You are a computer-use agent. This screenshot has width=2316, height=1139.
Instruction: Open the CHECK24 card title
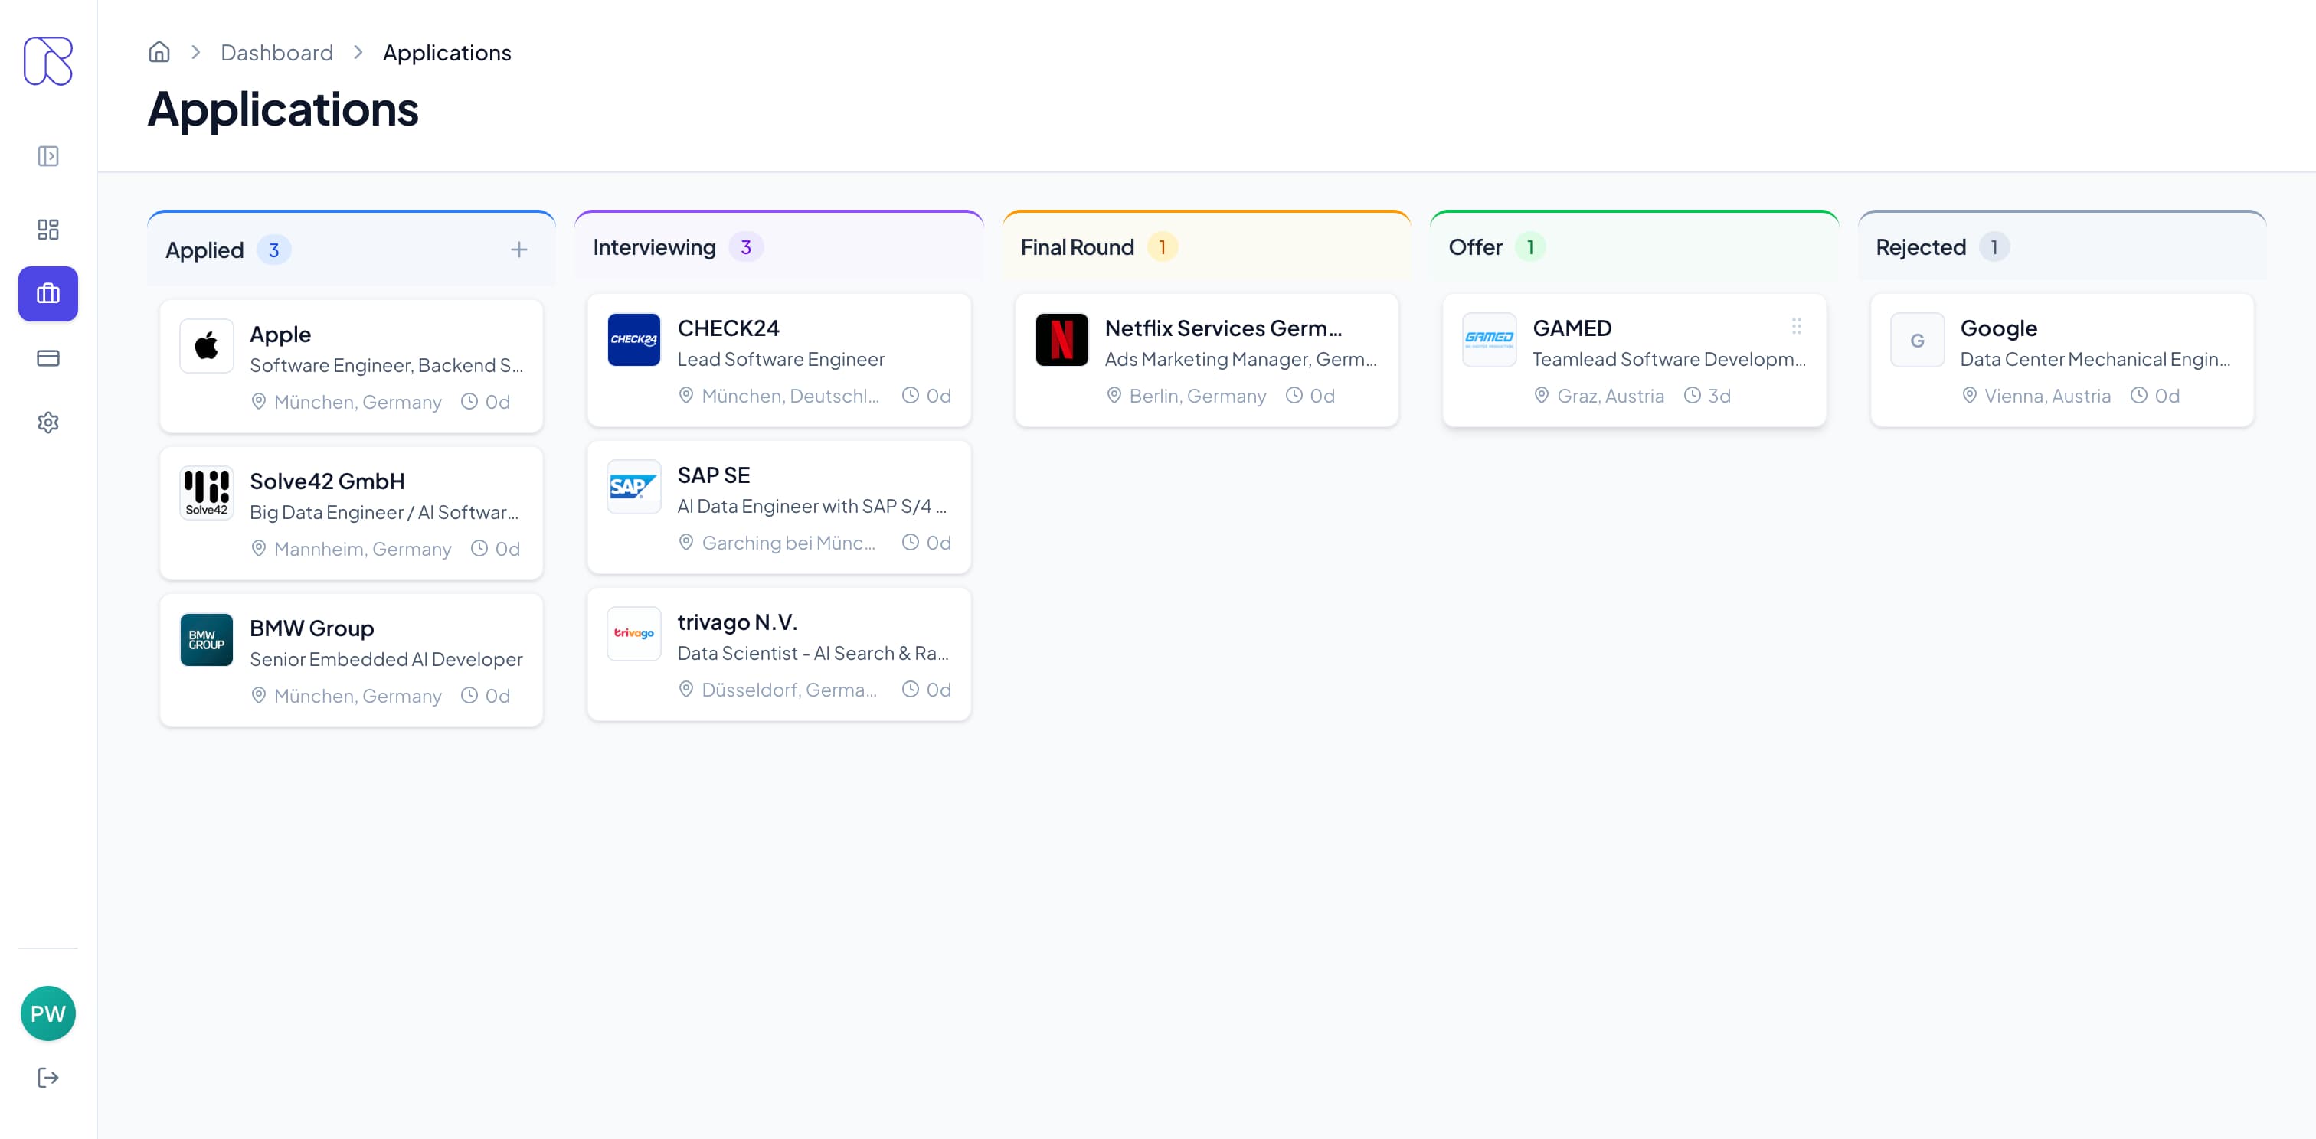click(728, 328)
